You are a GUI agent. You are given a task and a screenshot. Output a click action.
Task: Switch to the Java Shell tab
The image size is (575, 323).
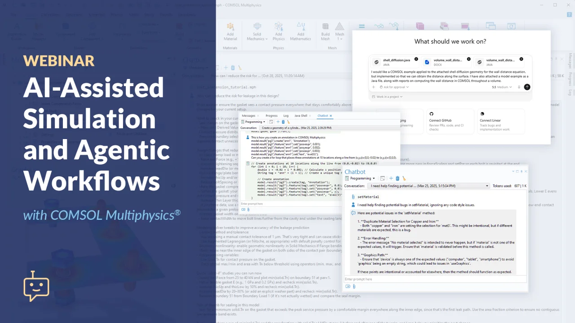pyautogui.click(x=301, y=116)
